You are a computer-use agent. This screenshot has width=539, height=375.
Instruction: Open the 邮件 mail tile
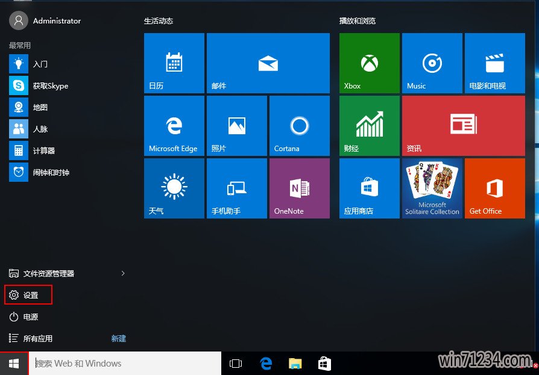[x=268, y=63]
